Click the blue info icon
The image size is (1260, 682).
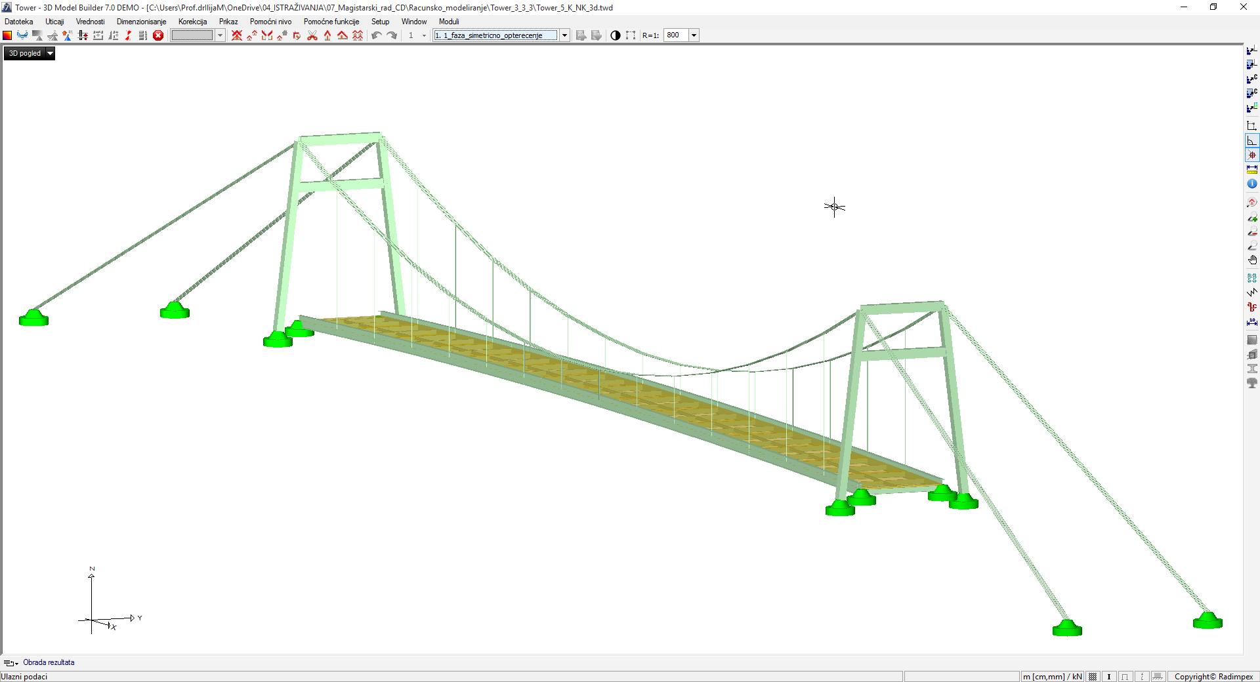(x=1252, y=184)
